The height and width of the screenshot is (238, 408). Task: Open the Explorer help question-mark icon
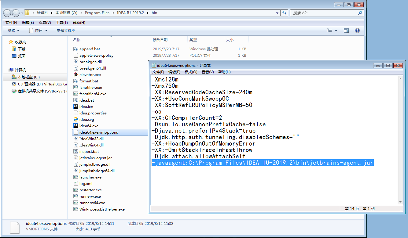point(357,31)
